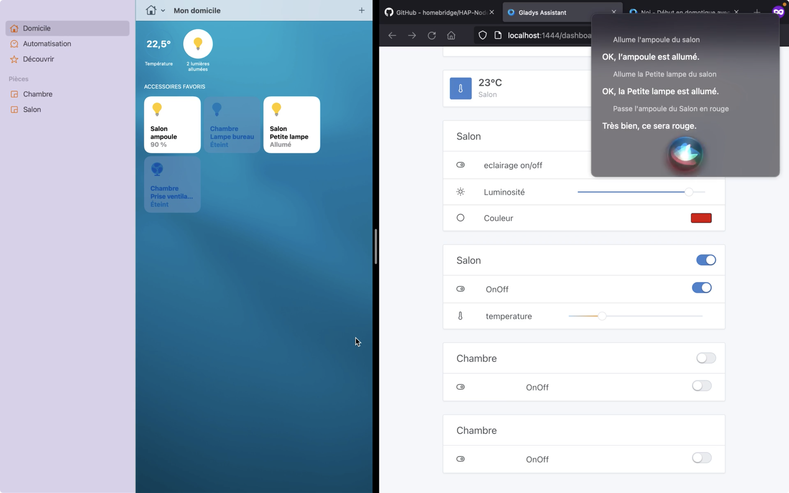Screen dimensions: 789x493
Task: Click the Petite lampe bulb icon
Action: [x=276, y=109]
